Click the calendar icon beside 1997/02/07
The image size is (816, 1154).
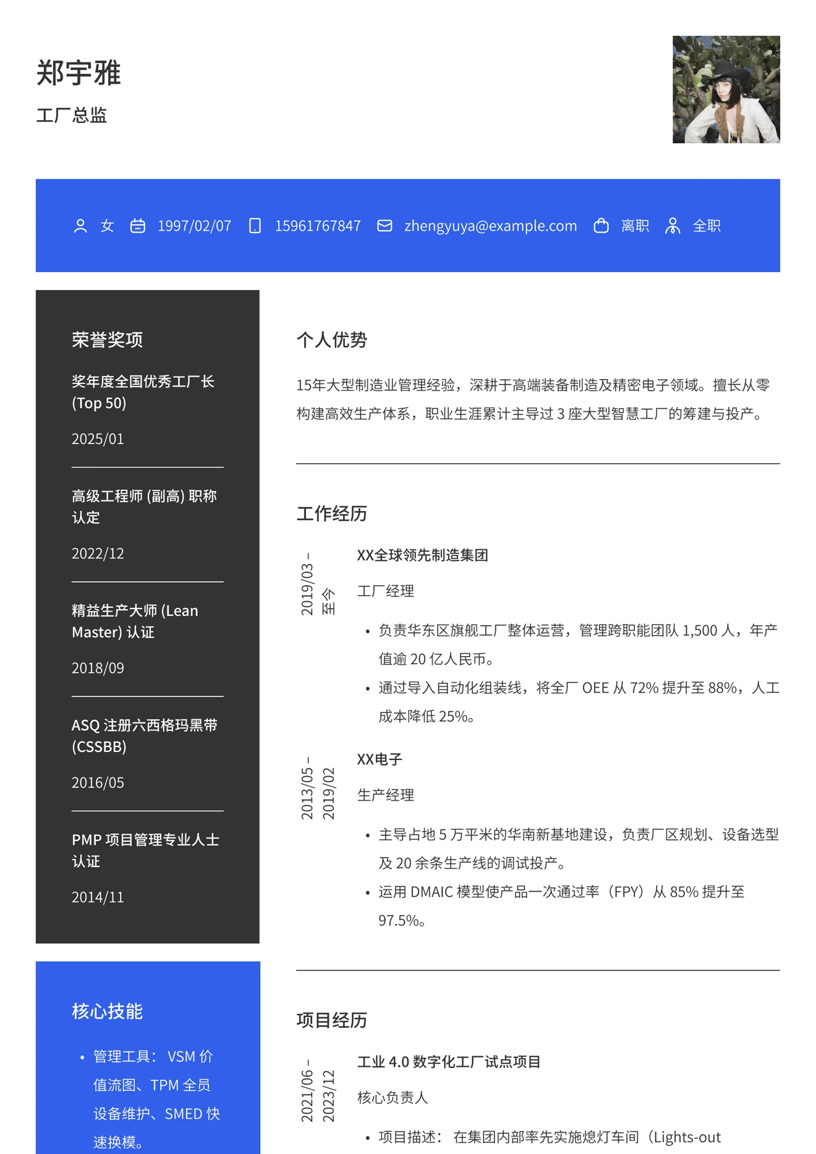click(137, 226)
